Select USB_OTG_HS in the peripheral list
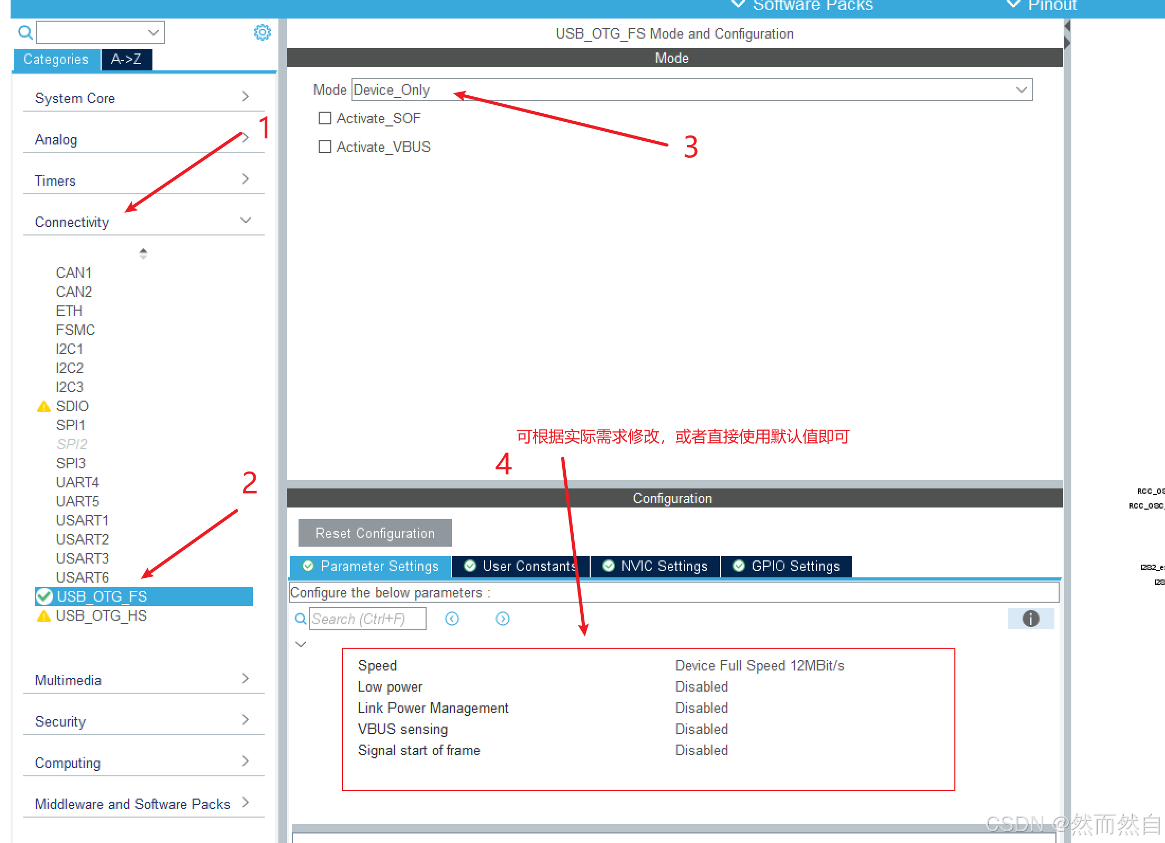Screen dimensions: 1165x843 coord(101,615)
